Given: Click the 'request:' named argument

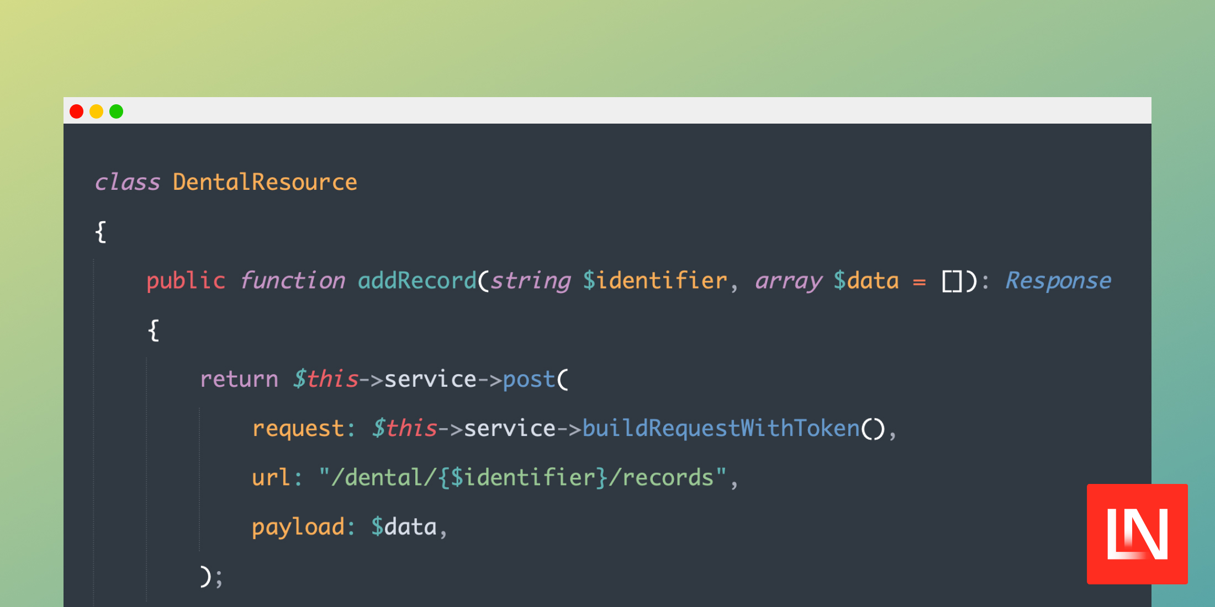Looking at the screenshot, I should (x=304, y=429).
